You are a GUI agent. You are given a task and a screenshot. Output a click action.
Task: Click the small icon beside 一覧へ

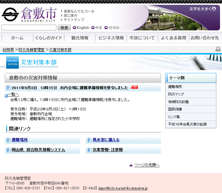[x=6, y=96]
